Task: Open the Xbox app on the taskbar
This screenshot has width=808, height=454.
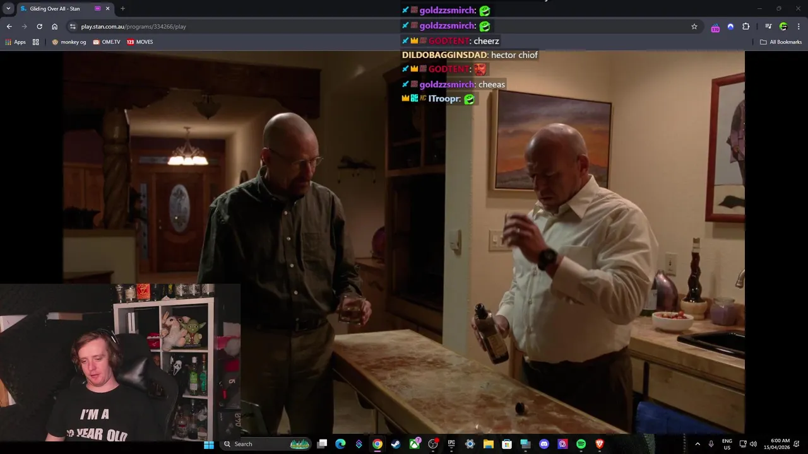Action: click(x=415, y=444)
